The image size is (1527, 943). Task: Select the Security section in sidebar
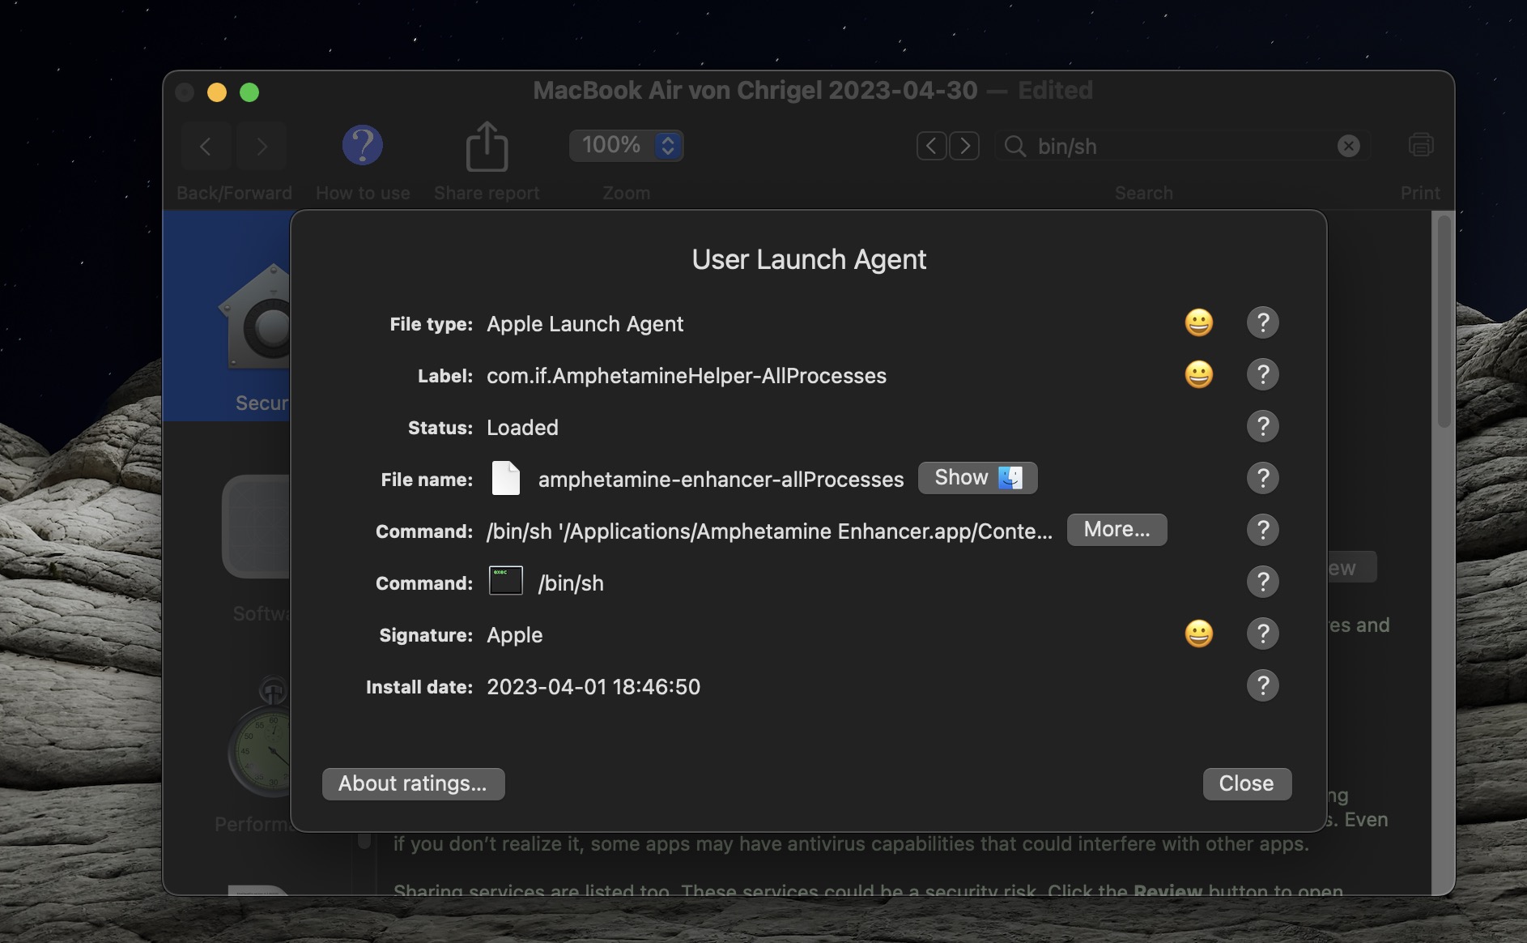[228, 316]
